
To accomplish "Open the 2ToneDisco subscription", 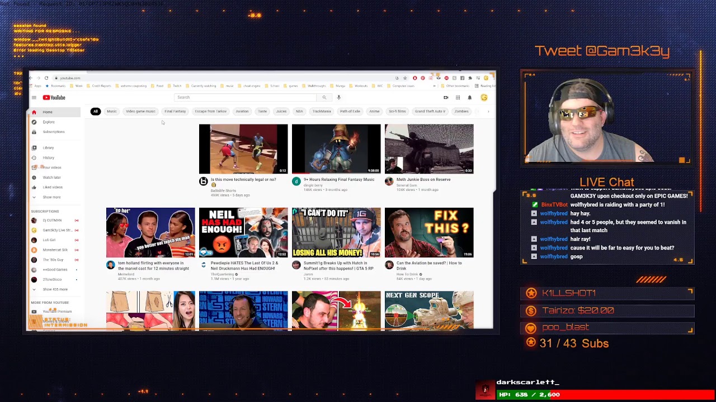I will click(55, 279).
